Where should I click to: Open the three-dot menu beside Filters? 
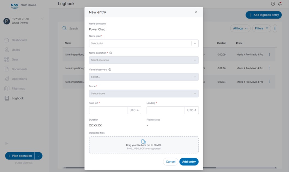(275, 28)
